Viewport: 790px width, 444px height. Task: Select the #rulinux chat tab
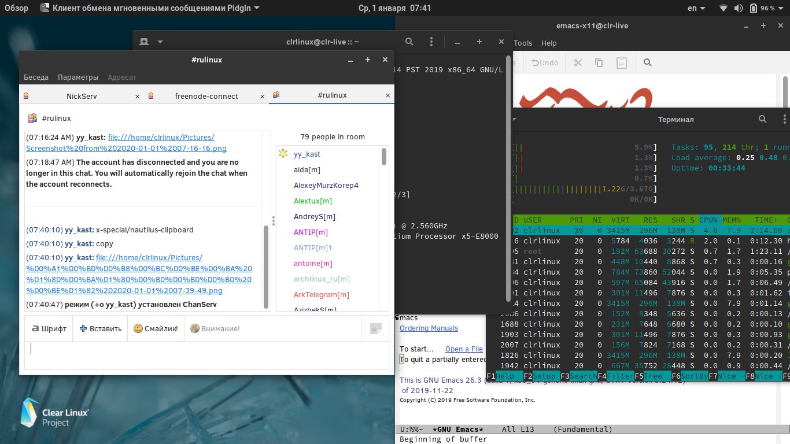(333, 95)
